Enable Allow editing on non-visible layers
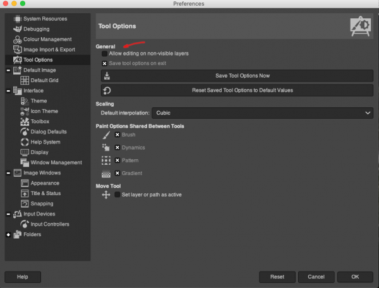The width and height of the screenshot is (379, 288). pos(104,54)
